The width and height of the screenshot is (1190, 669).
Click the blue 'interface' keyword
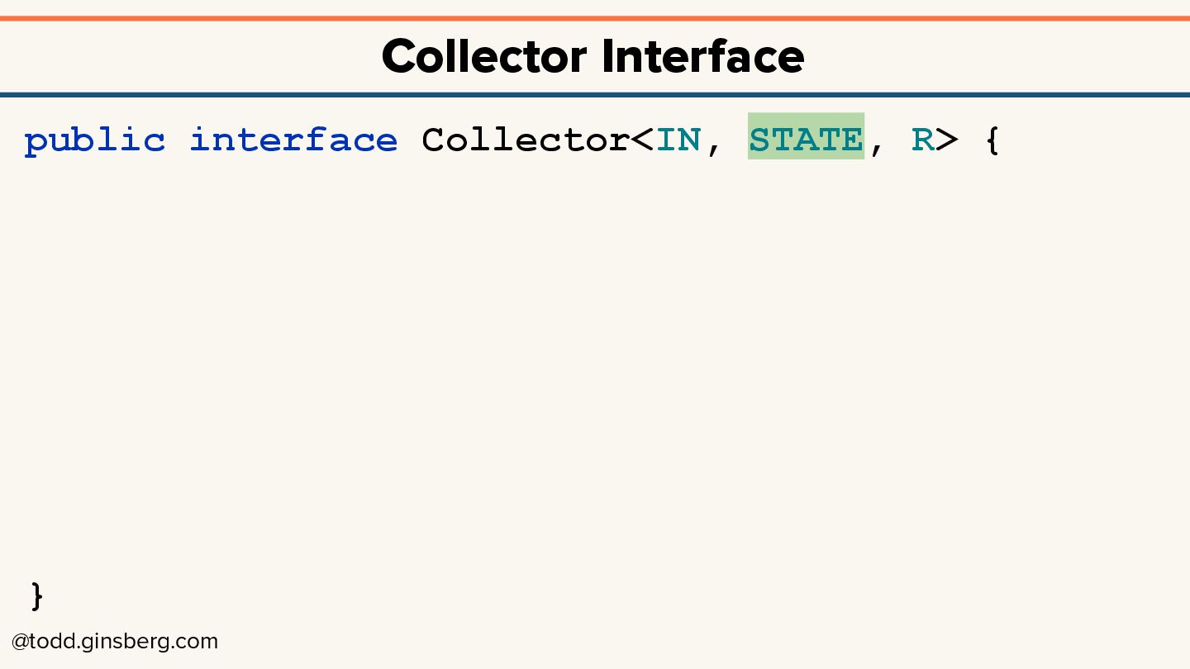coord(293,140)
